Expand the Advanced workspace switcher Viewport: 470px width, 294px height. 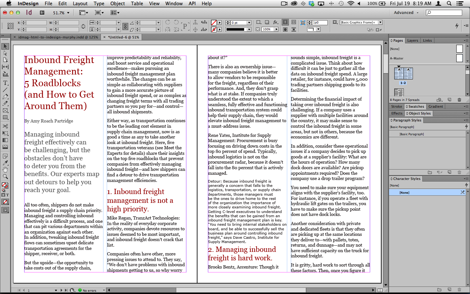(x=406, y=13)
